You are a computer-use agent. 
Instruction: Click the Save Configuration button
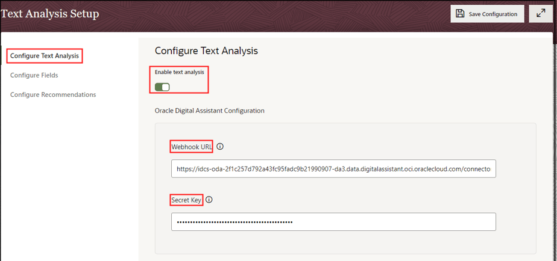[487, 14]
